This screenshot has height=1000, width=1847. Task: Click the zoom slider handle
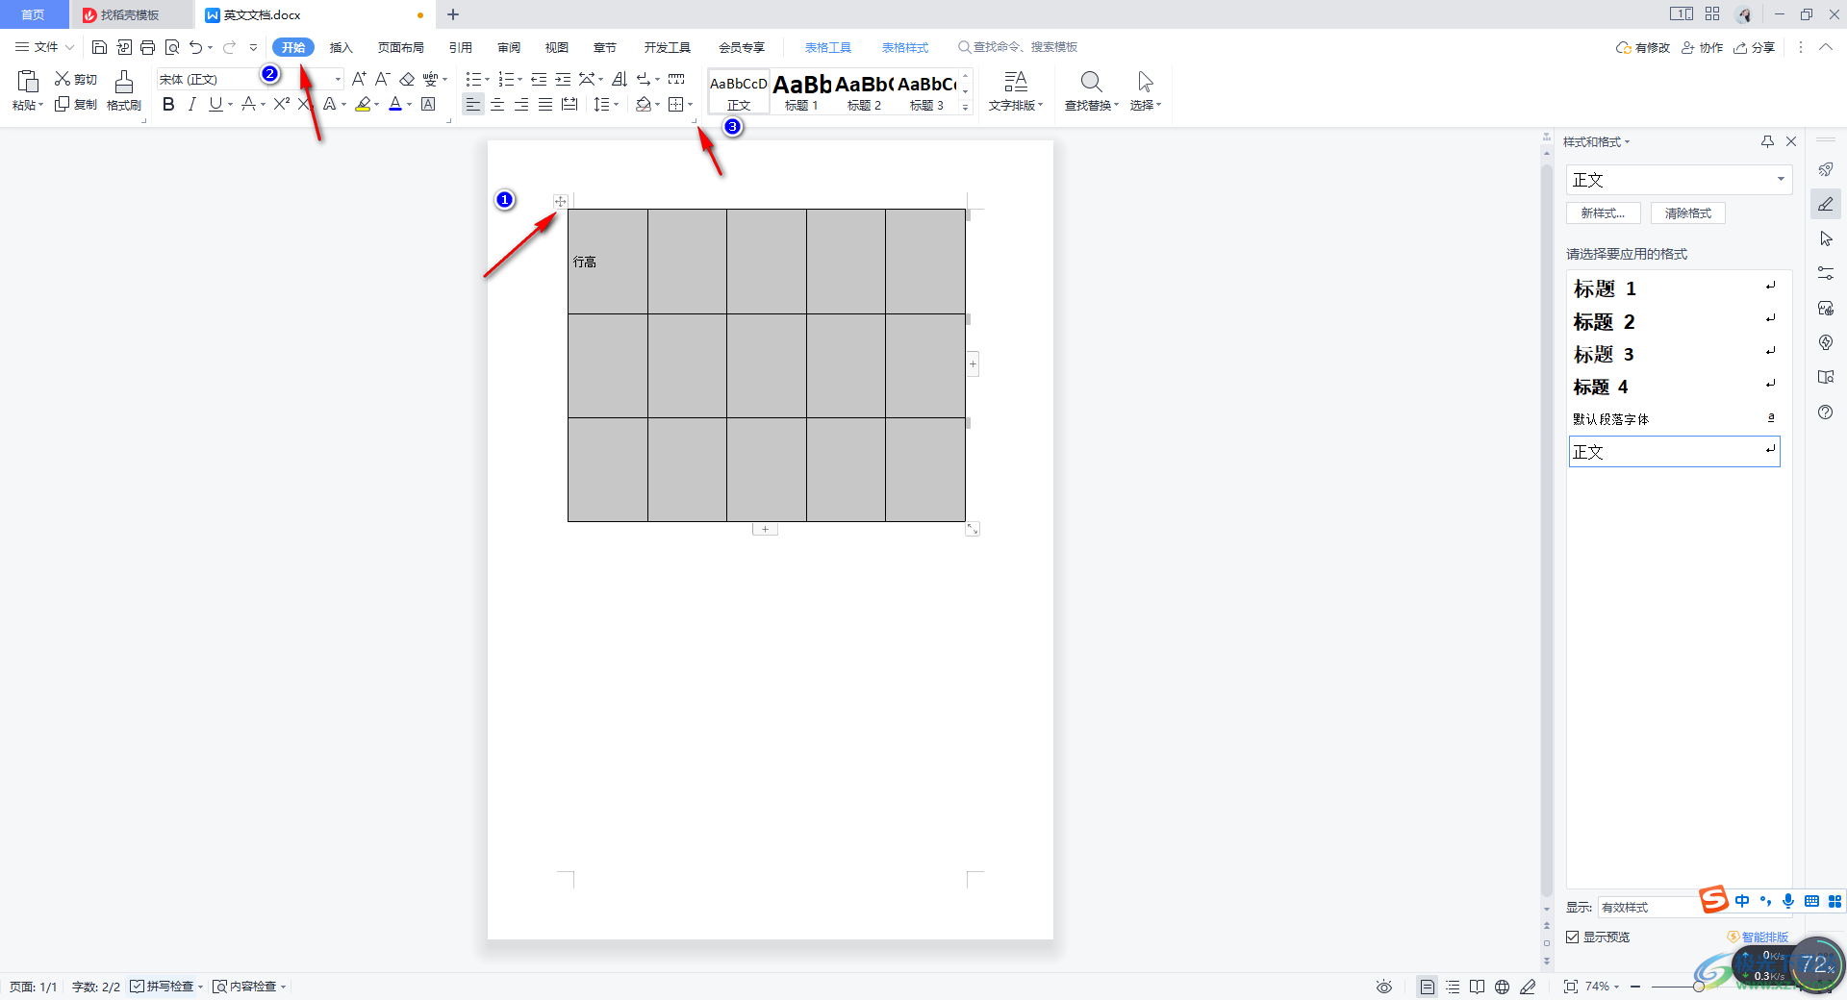tap(1699, 987)
